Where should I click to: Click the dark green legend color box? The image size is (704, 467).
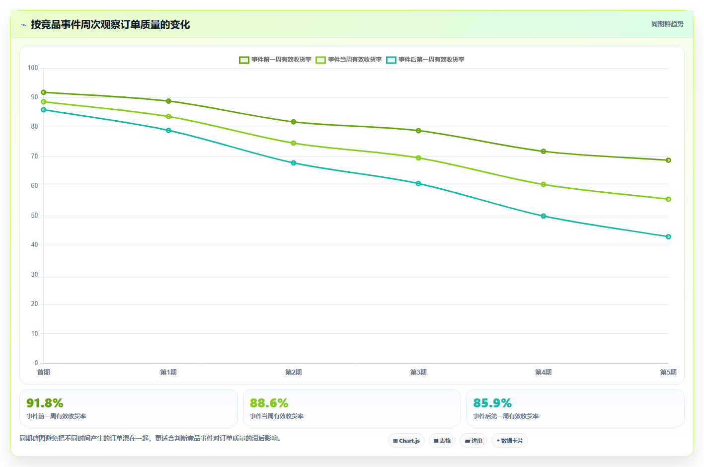point(244,60)
